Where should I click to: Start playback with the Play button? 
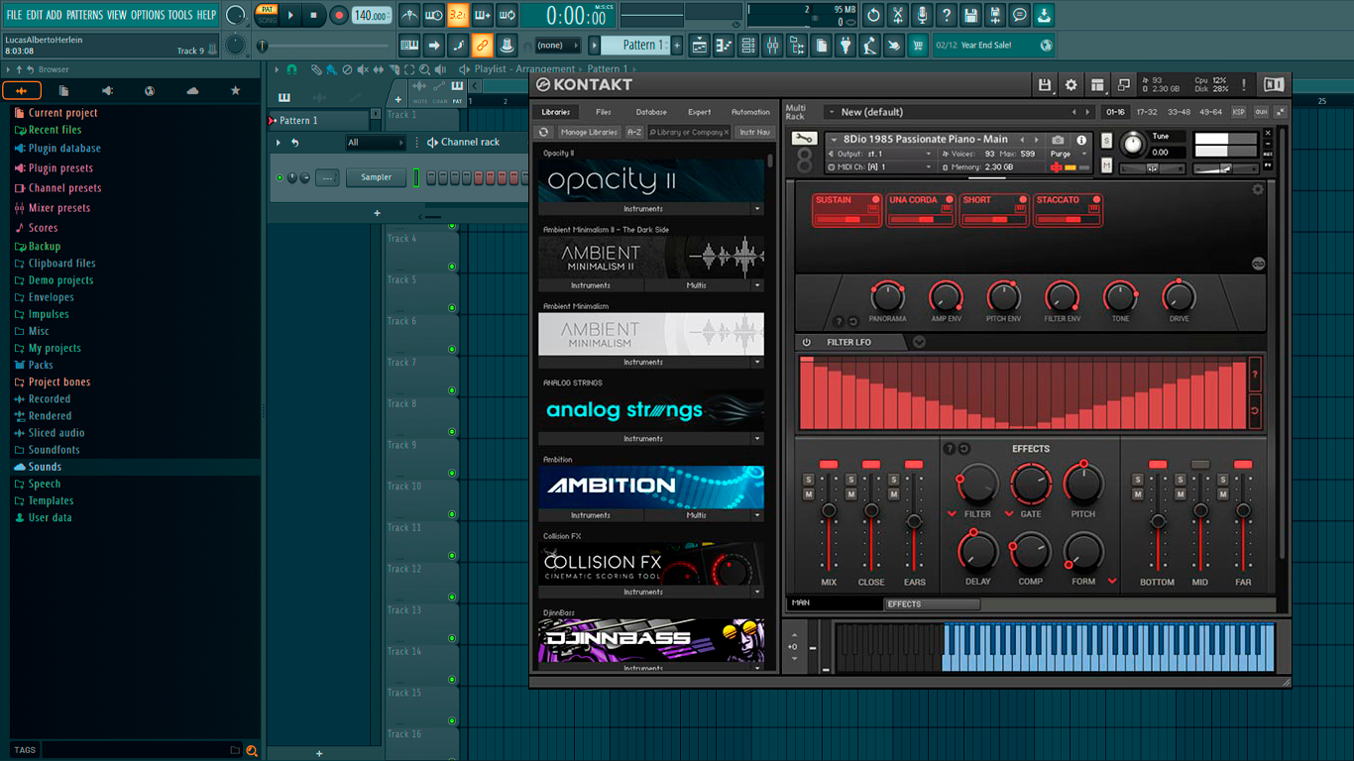[x=290, y=15]
